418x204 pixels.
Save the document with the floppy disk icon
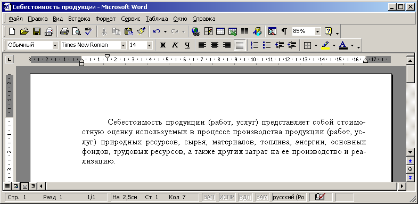(37, 31)
